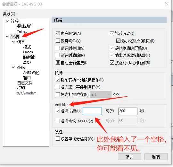Uncheck 最小化绘图(最快)(I) checkbox

click(118, 41)
